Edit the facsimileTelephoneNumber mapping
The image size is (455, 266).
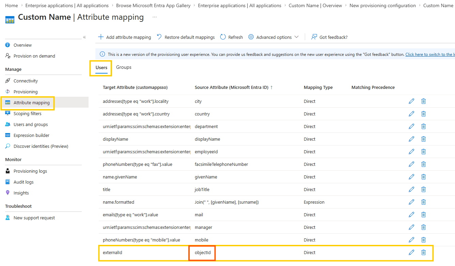(411, 164)
